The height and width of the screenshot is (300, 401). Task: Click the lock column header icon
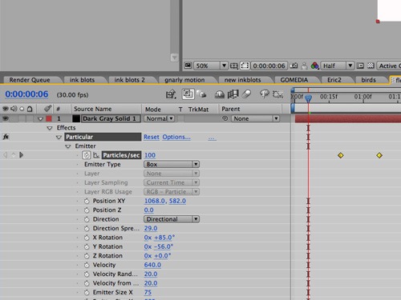coord(30,109)
